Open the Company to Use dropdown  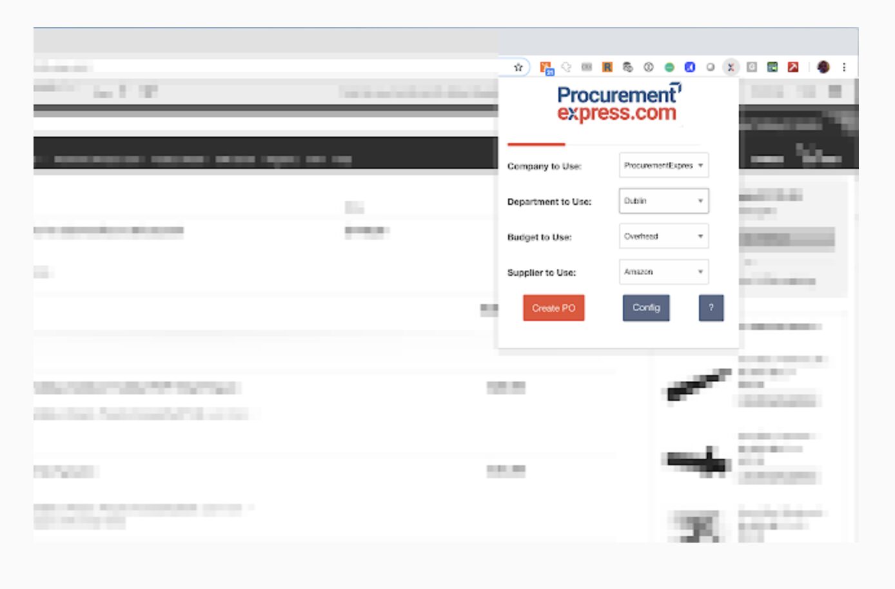(664, 166)
